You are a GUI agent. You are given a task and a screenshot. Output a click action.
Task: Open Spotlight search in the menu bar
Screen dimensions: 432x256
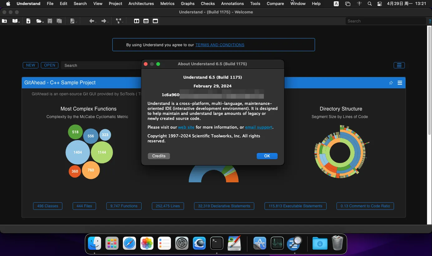click(370, 3)
